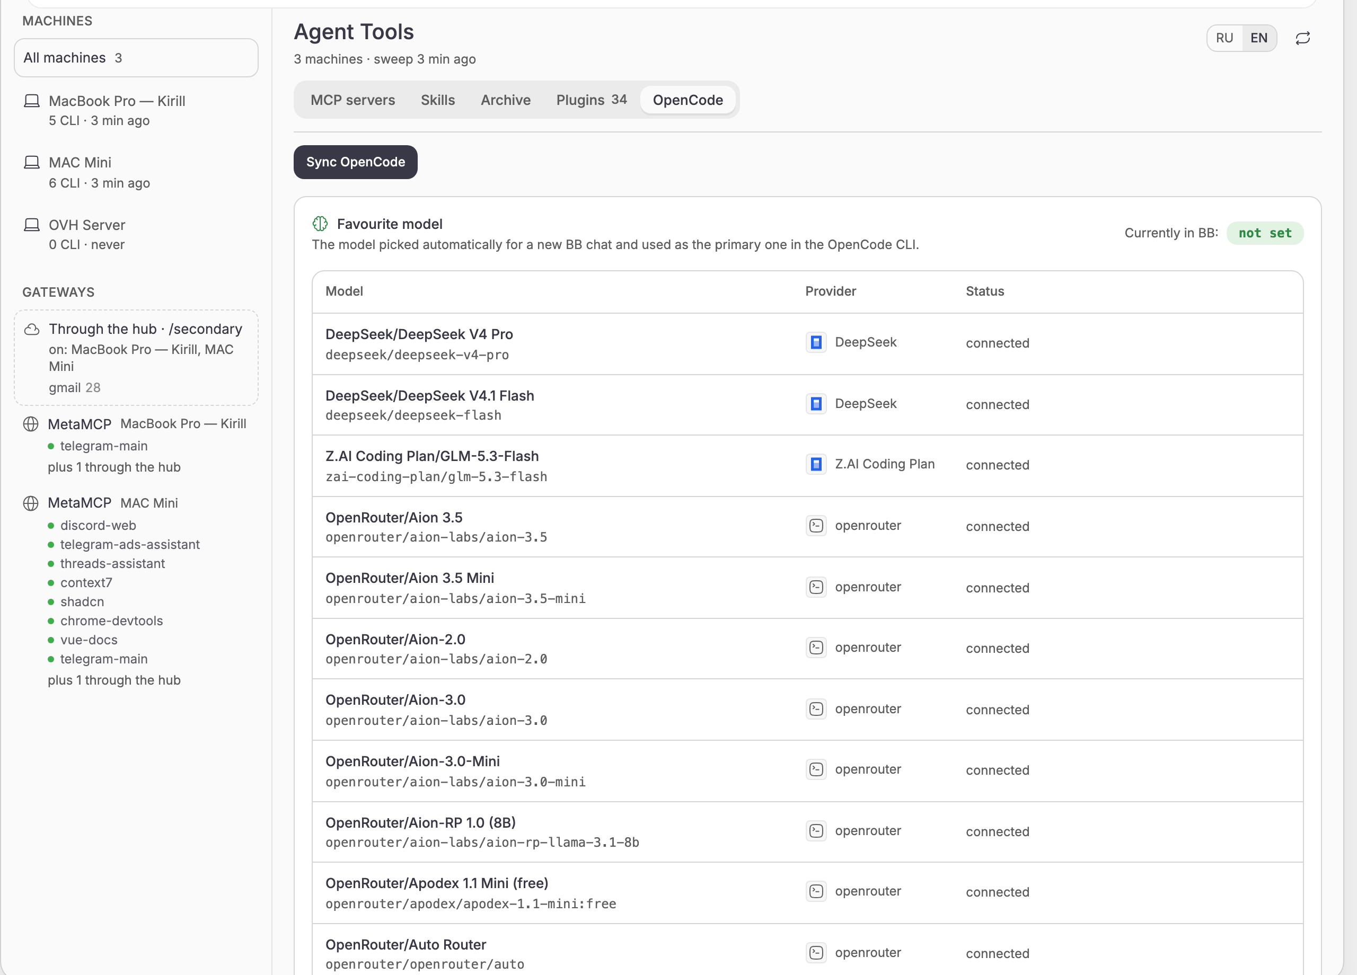
Task: Click globe icon for MetaMCP MAC Mini
Action: click(31, 503)
